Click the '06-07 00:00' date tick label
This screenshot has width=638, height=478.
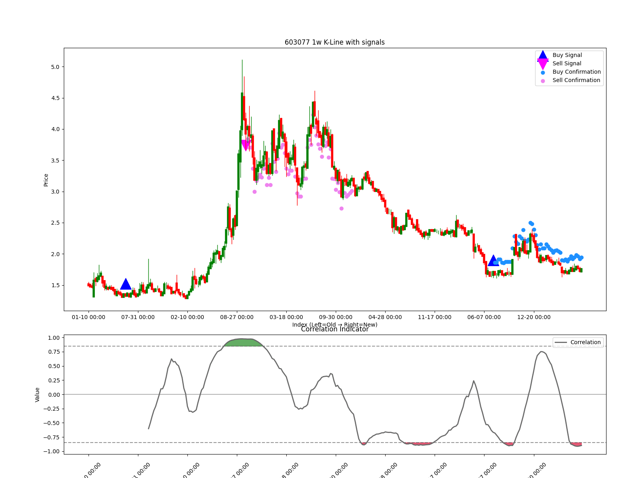tap(484, 317)
